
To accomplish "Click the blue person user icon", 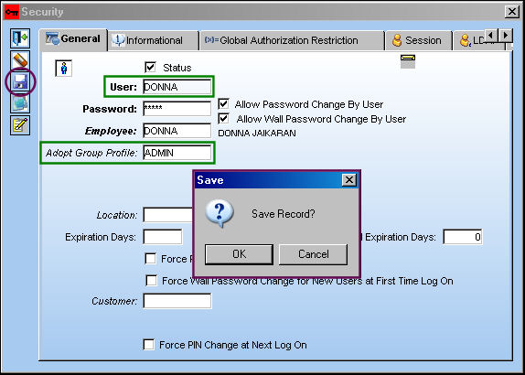I will tap(64, 69).
